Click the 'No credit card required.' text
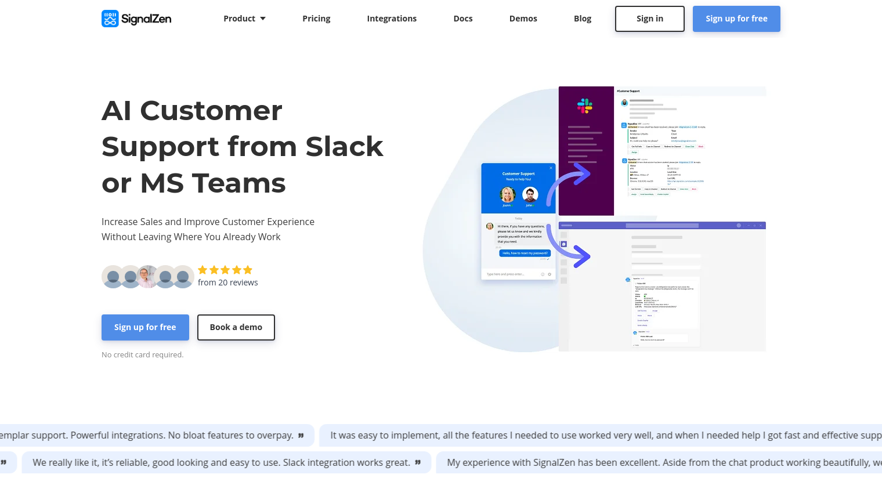This screenshot has height=496, width=882. tap(142, 354)
